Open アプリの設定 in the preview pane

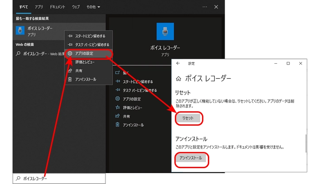pyautogui.click(x=132, y=99)
